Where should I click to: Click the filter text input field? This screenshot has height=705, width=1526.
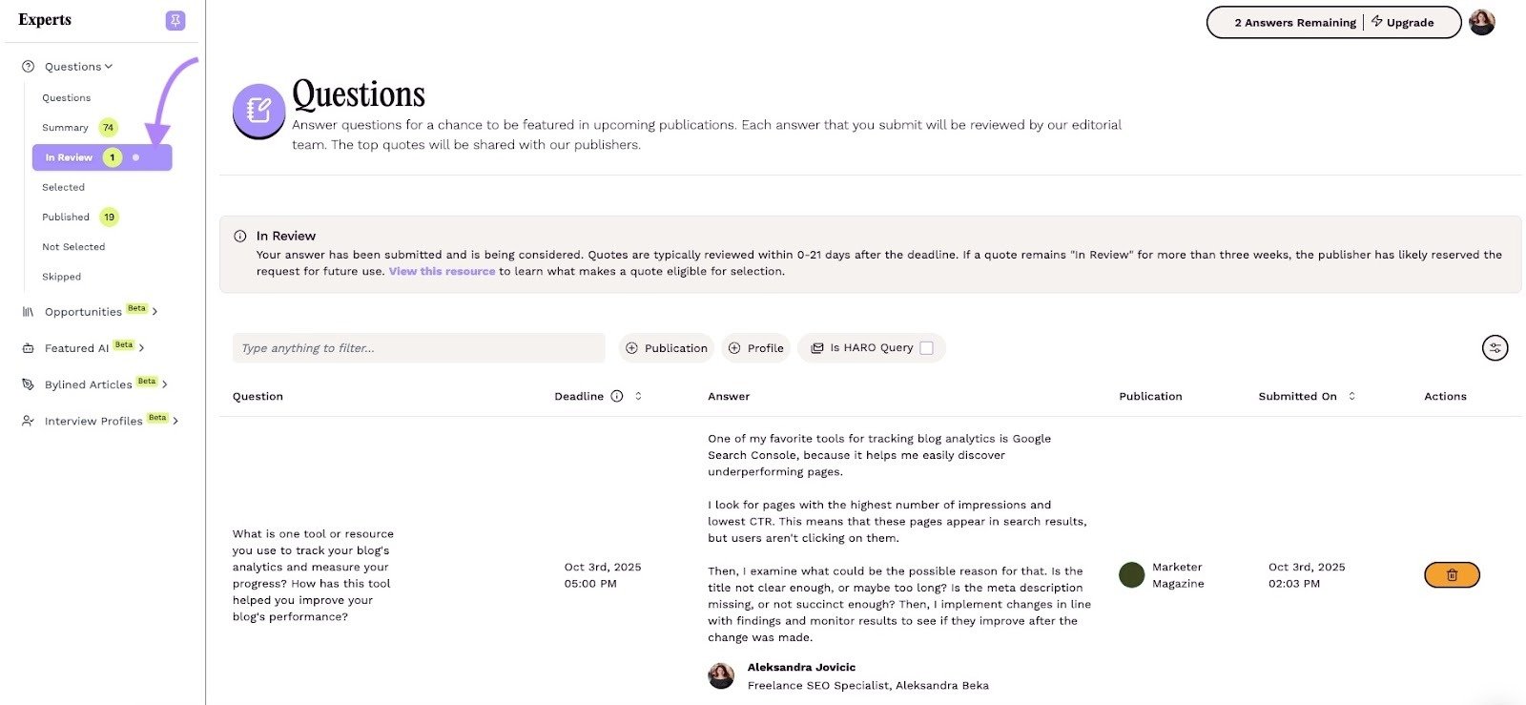click(418, 347)
